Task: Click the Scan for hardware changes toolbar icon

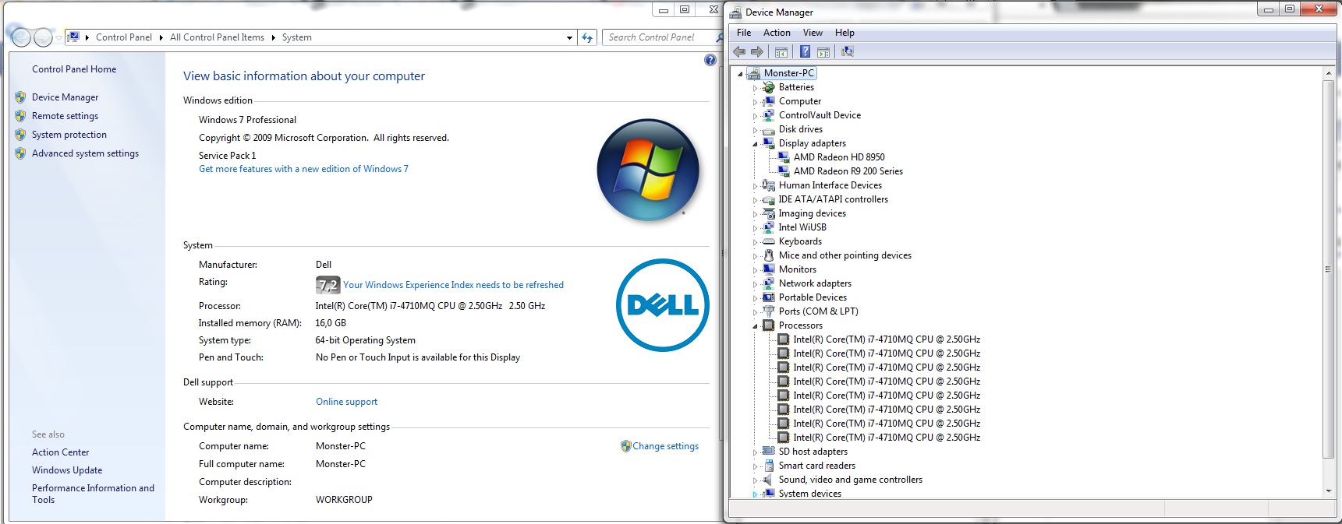Action: pos(848,52)
